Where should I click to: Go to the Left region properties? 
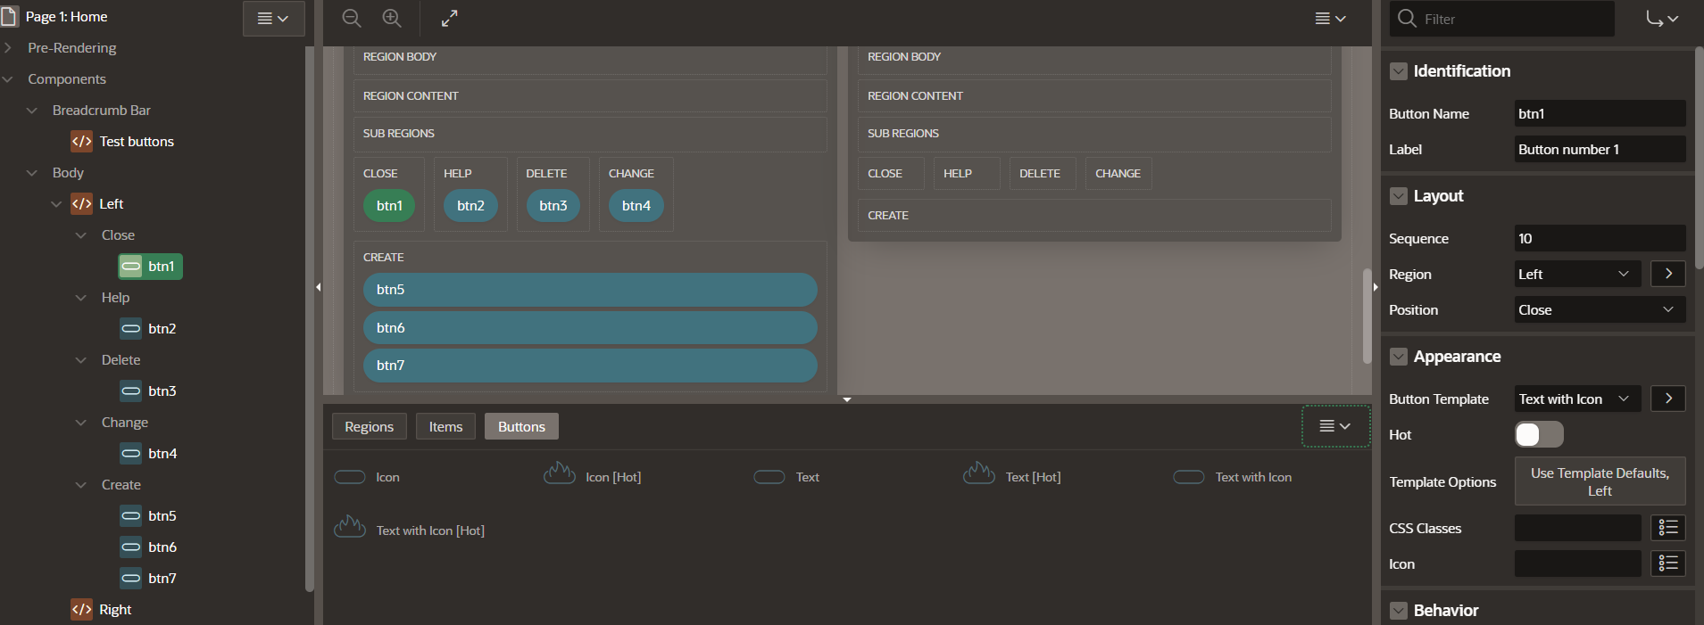click(x=1668, y=274)
